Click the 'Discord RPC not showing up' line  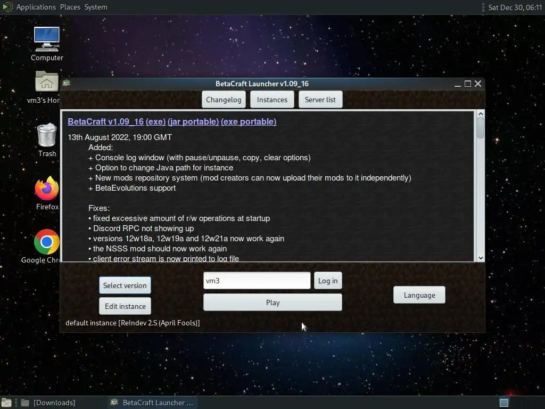pyautogui.click(x=141, y=228)
